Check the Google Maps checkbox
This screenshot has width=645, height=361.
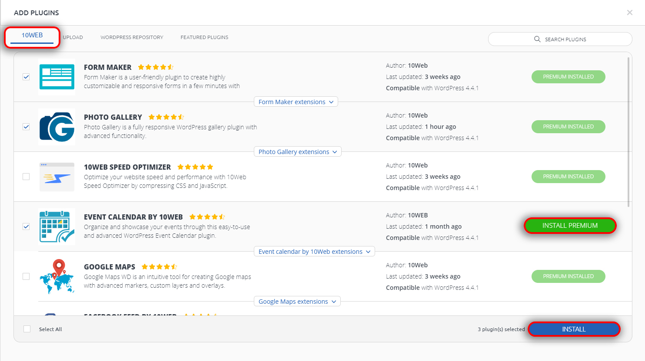(26, 276)
